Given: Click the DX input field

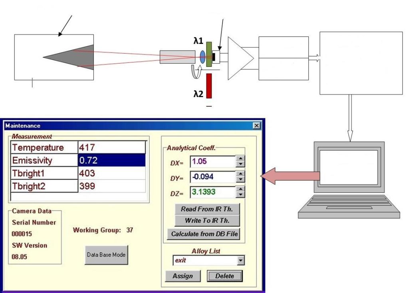Looking at the screenshot, I should coord(212,162).
